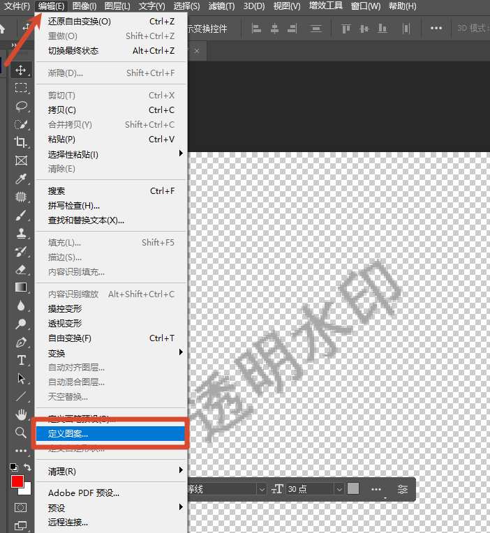Click 定义图案 menu item
This screenshot has width=490, height=533.
pos(68,434)
